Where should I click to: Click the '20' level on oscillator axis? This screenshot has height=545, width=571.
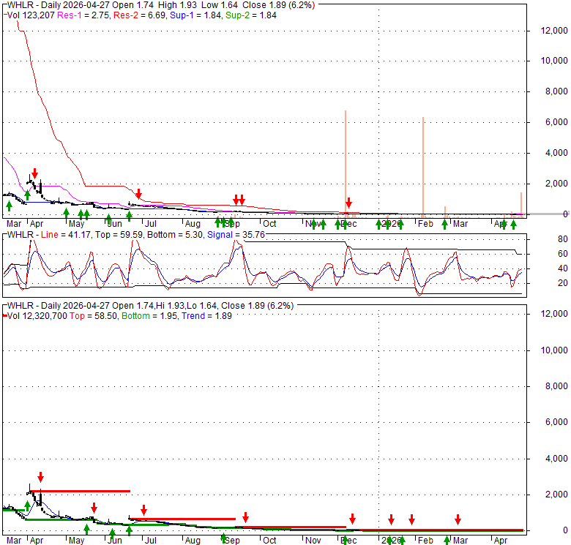click(563, 282)
